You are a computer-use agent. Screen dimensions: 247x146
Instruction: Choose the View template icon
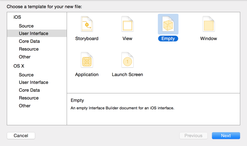click(127, 24)
